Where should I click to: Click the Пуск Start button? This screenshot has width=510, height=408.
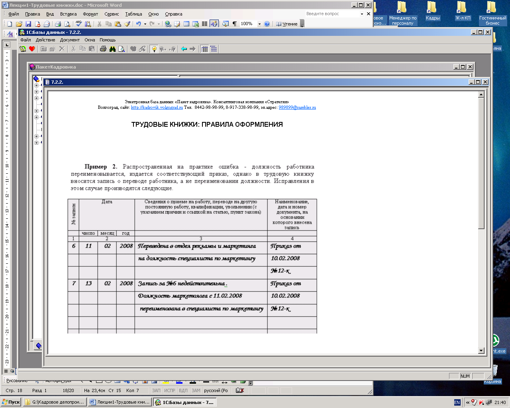(11, 402)
